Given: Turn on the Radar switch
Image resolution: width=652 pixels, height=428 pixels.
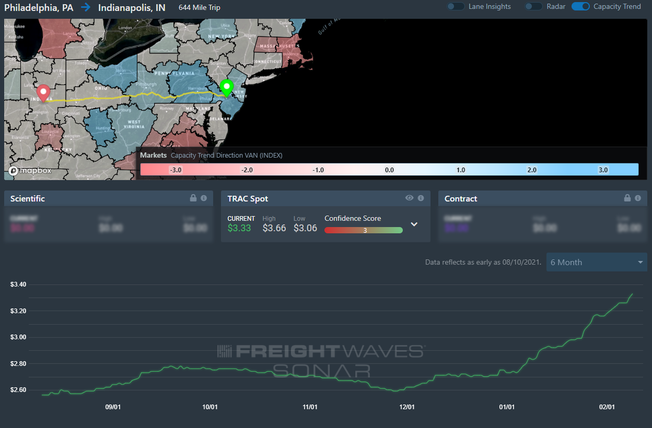Looking at the screenshot, I should pos(533,7).
